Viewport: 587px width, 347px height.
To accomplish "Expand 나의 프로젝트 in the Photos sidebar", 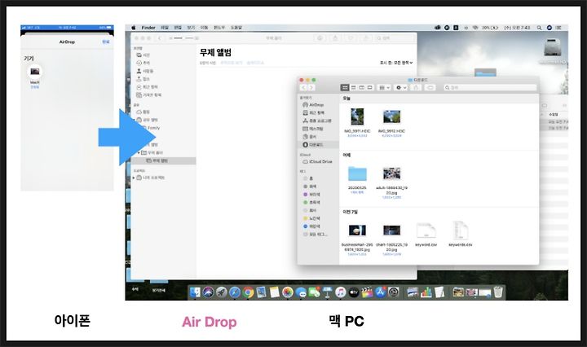I will 134,178.
